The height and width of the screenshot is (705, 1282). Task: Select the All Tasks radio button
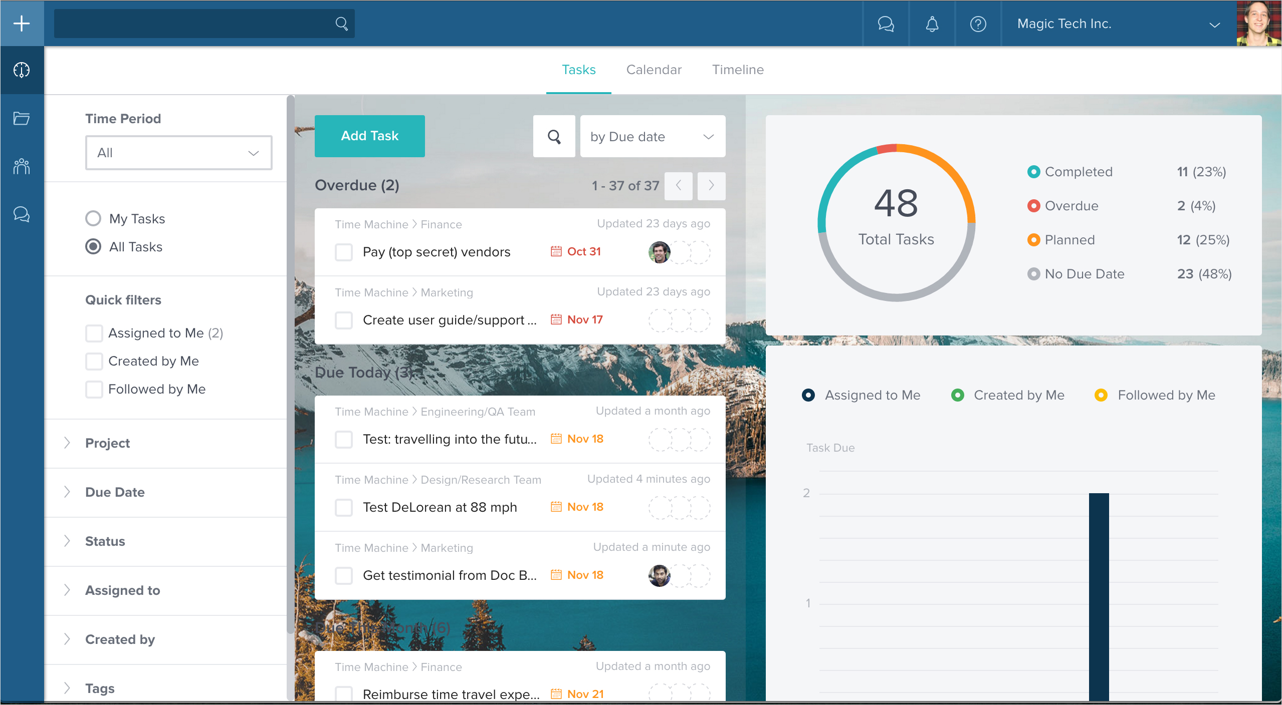93,246
